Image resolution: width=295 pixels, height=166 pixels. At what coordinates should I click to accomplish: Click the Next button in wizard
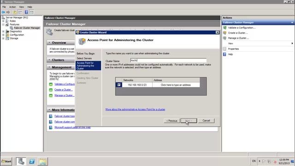point(189,121)
